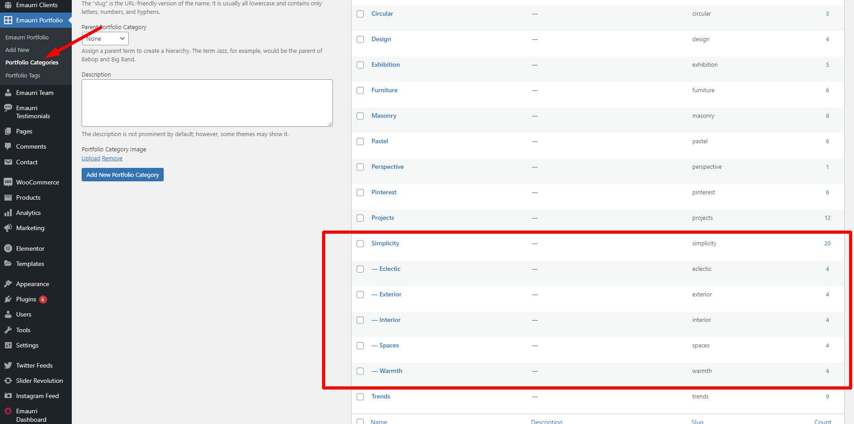
Task: Click the Twitter Feeds bird icon
Action: (8, 365)
